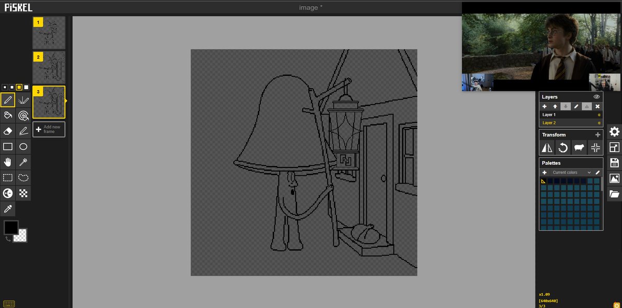The image size is (622, 308).
Task: Open Export image panel icon
Action: click(x=615, y=178)
